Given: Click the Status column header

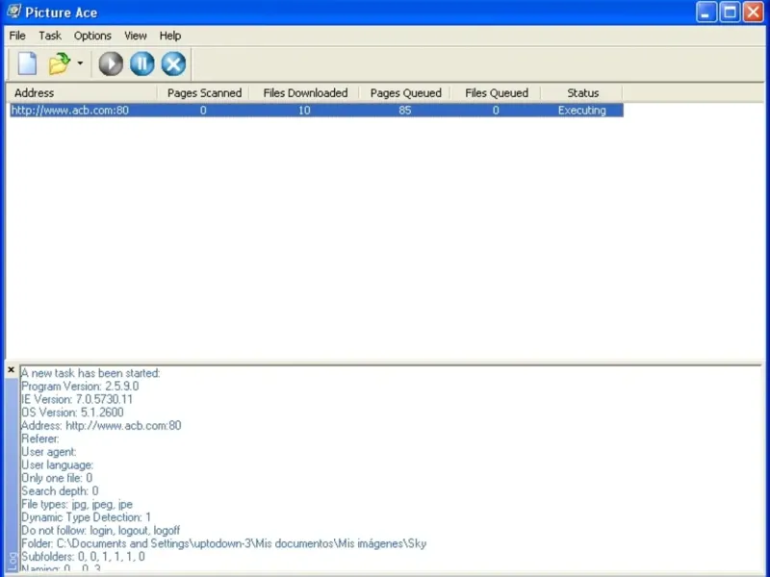Looking at the screenshot, I should [x=582, y=92].
